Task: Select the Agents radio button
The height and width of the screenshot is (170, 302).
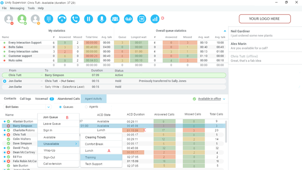Action: coord(86,107)
